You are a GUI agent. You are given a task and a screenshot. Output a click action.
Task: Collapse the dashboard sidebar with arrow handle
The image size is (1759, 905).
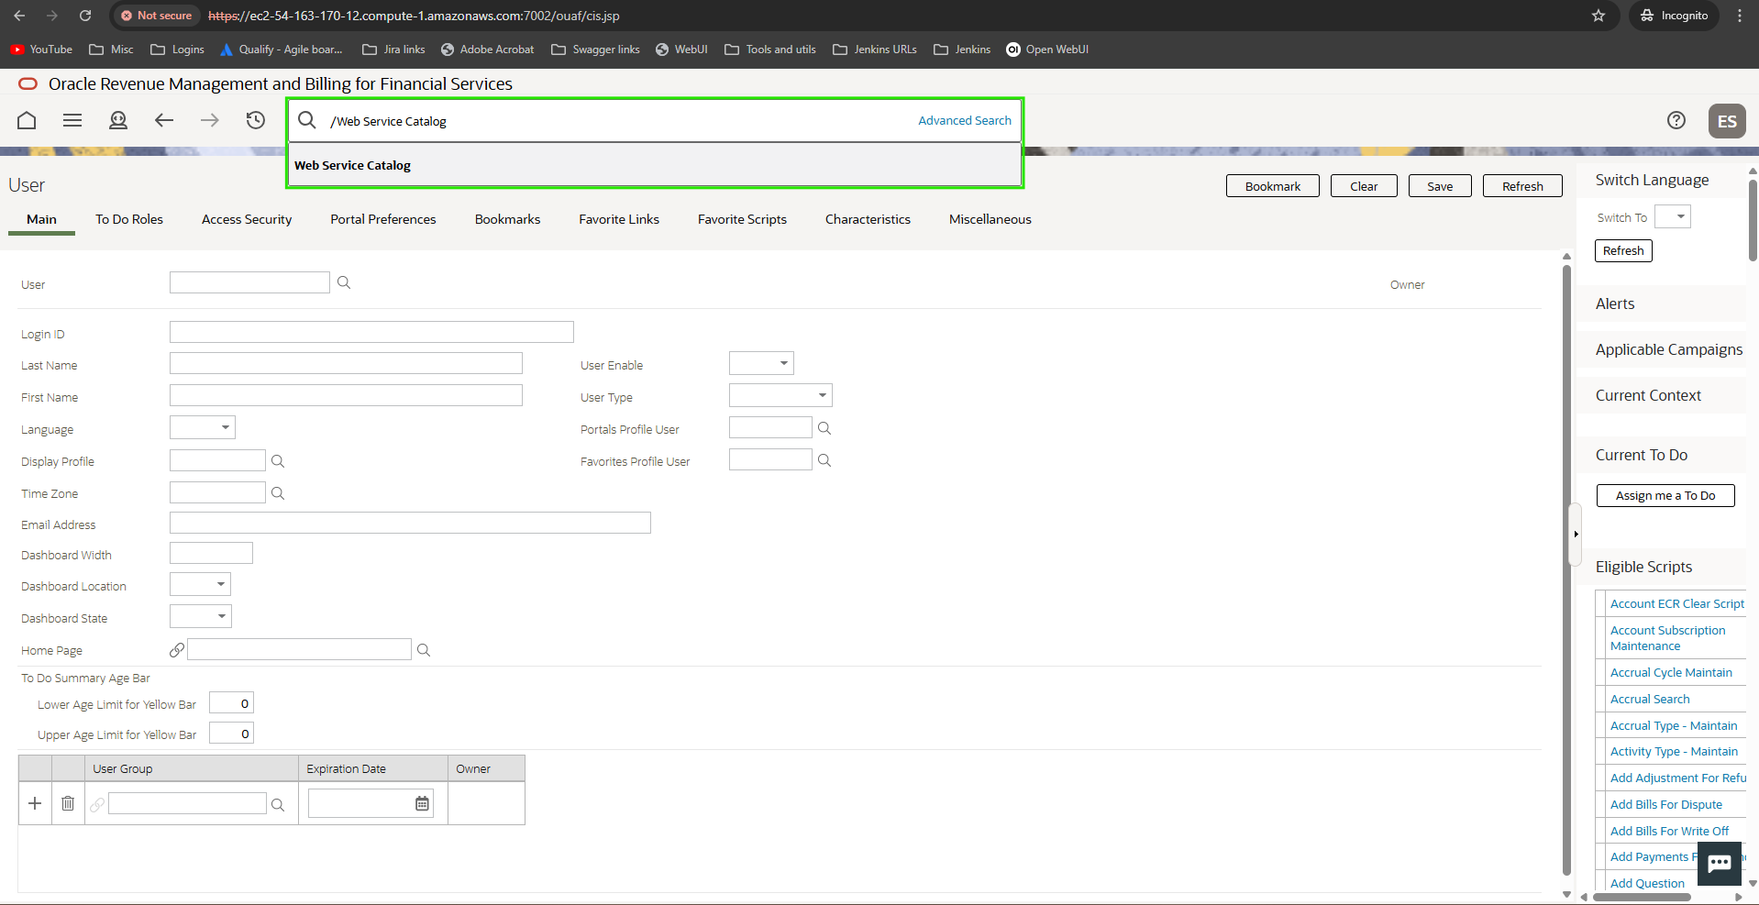click(1576, 534)
